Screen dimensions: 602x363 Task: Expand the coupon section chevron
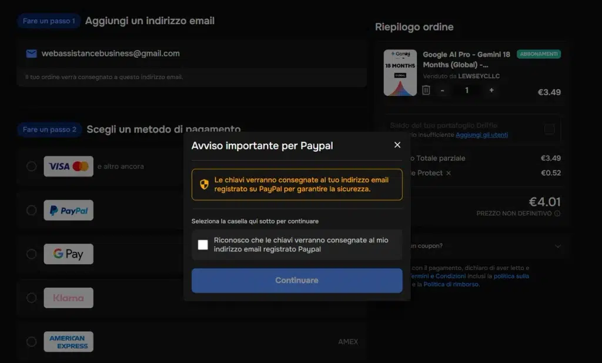pyautogui.click(x=558, y=246)
